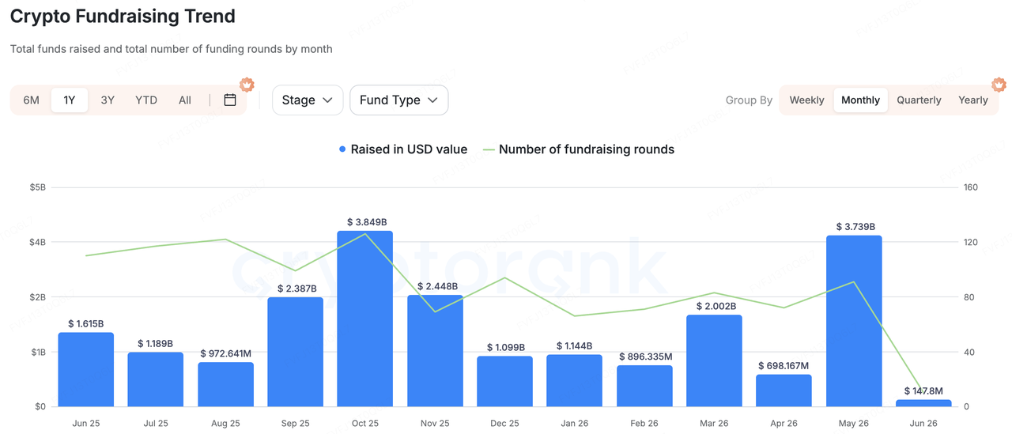The height and width of the screenshot is (434, 1012).
Task: Open the calendar date picker icon
Action: [230, 100]
